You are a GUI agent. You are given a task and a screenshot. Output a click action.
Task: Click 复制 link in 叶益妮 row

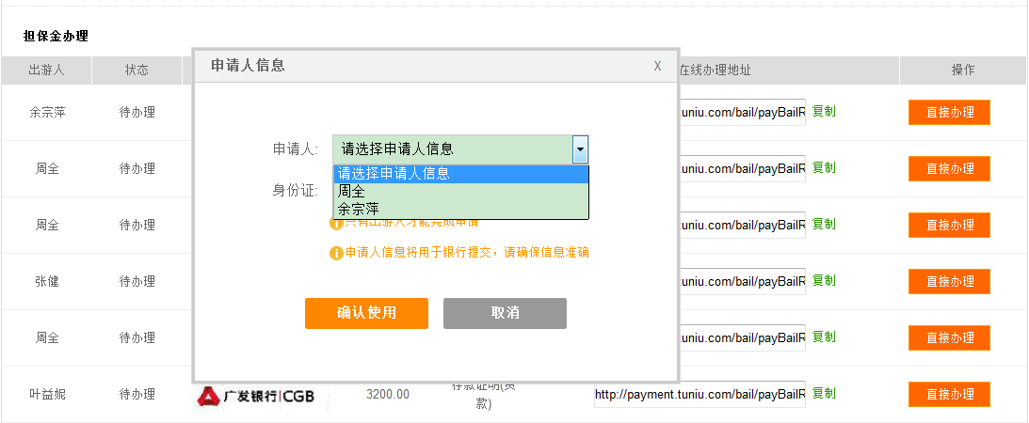(x=824, y=393)
